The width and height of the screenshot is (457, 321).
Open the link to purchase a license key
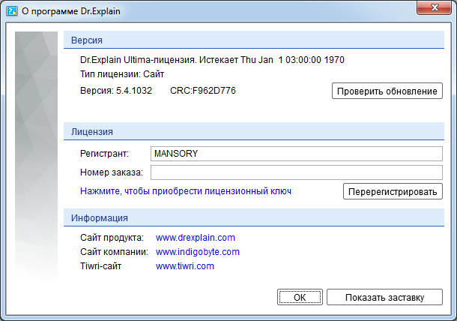(x=186, y=191)
